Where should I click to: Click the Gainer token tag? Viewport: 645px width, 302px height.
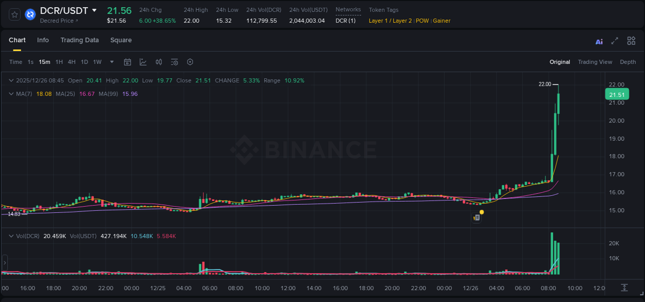[441, 21]
